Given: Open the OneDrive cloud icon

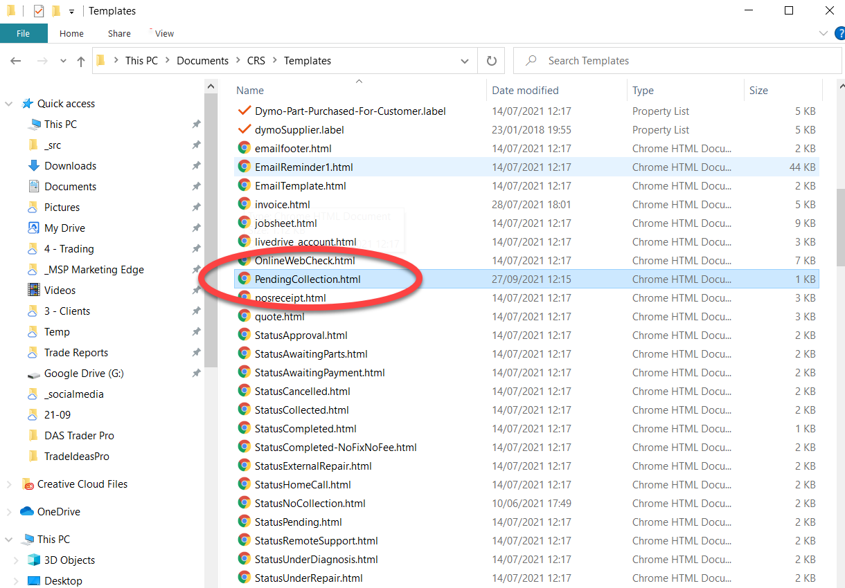Looking at the screenshot, I should coord(27,512).
